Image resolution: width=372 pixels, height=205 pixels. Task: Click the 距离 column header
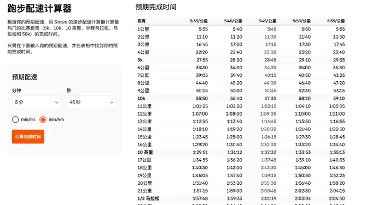click(141, 21)
